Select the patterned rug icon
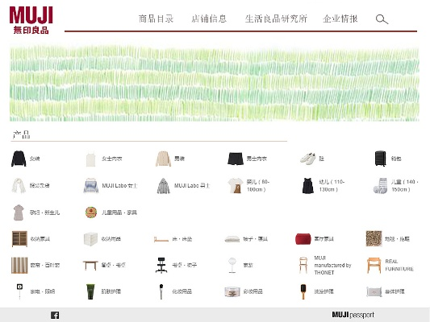 coord(374,238)
